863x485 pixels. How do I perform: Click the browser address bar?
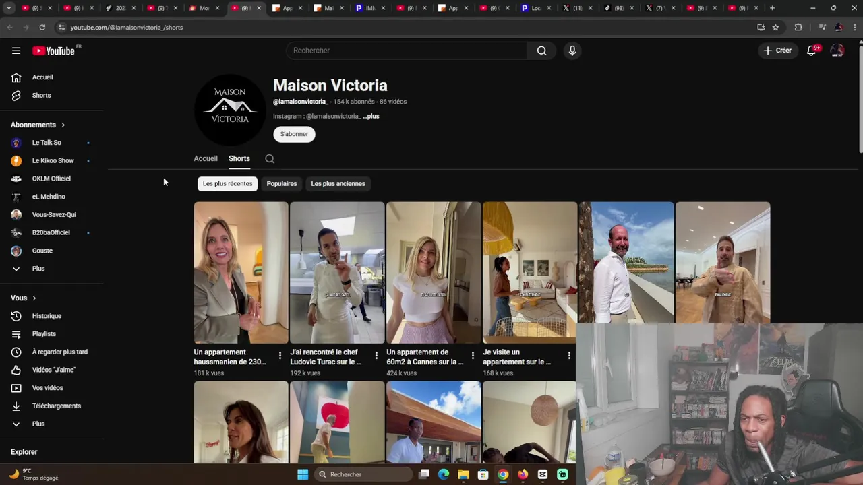405,28
